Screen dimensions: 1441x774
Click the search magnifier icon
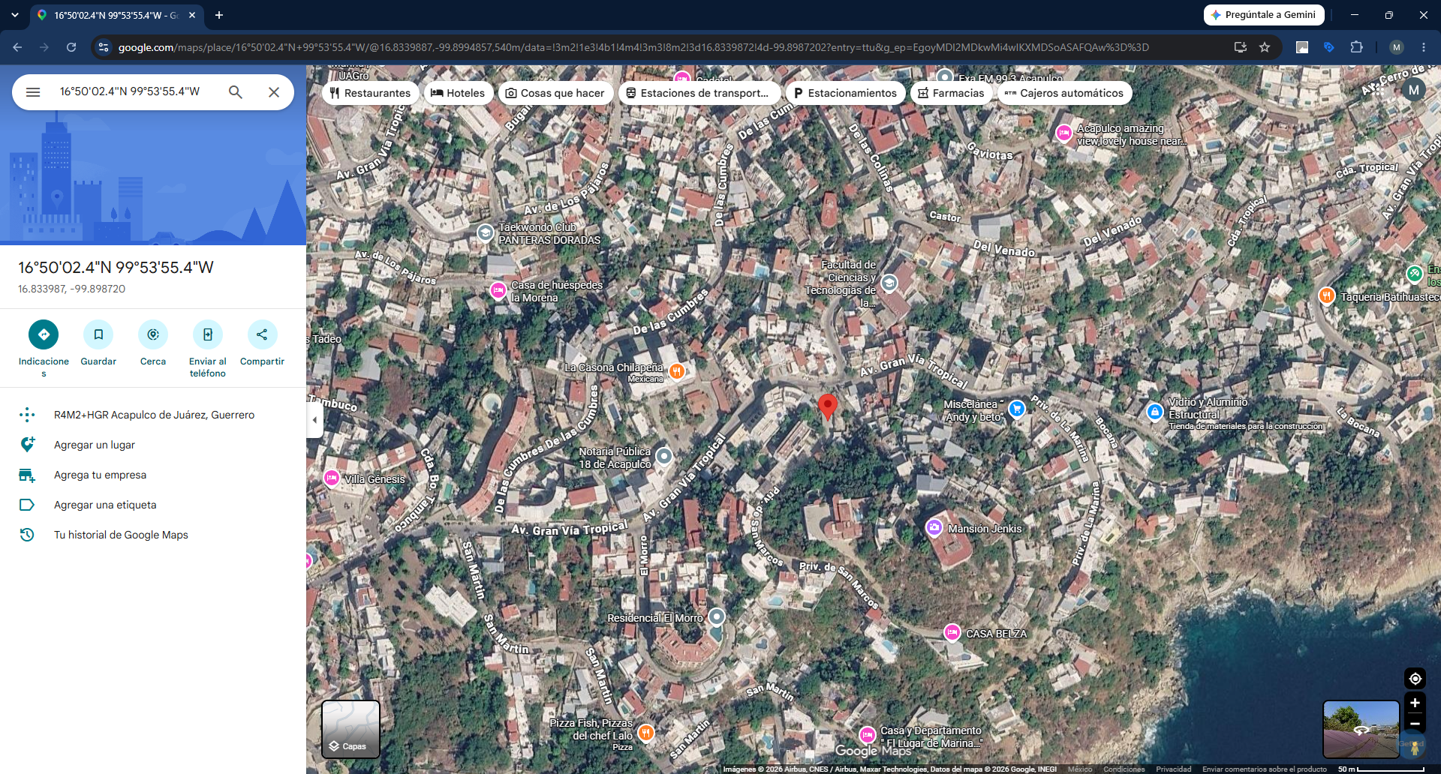[236, 92]
